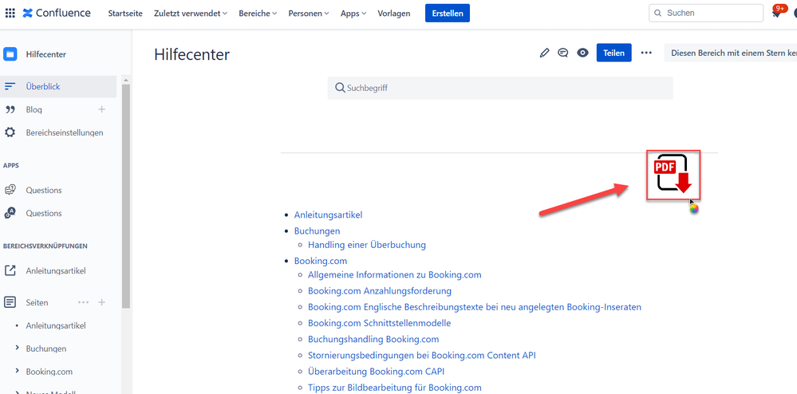Open Buchungshandling Booking.com link
797x394 pixels.
point(373,339)
